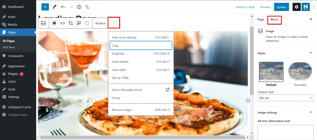Click the Add text over image icon
This screenshot has height=140, width=317.
[79, 23]
